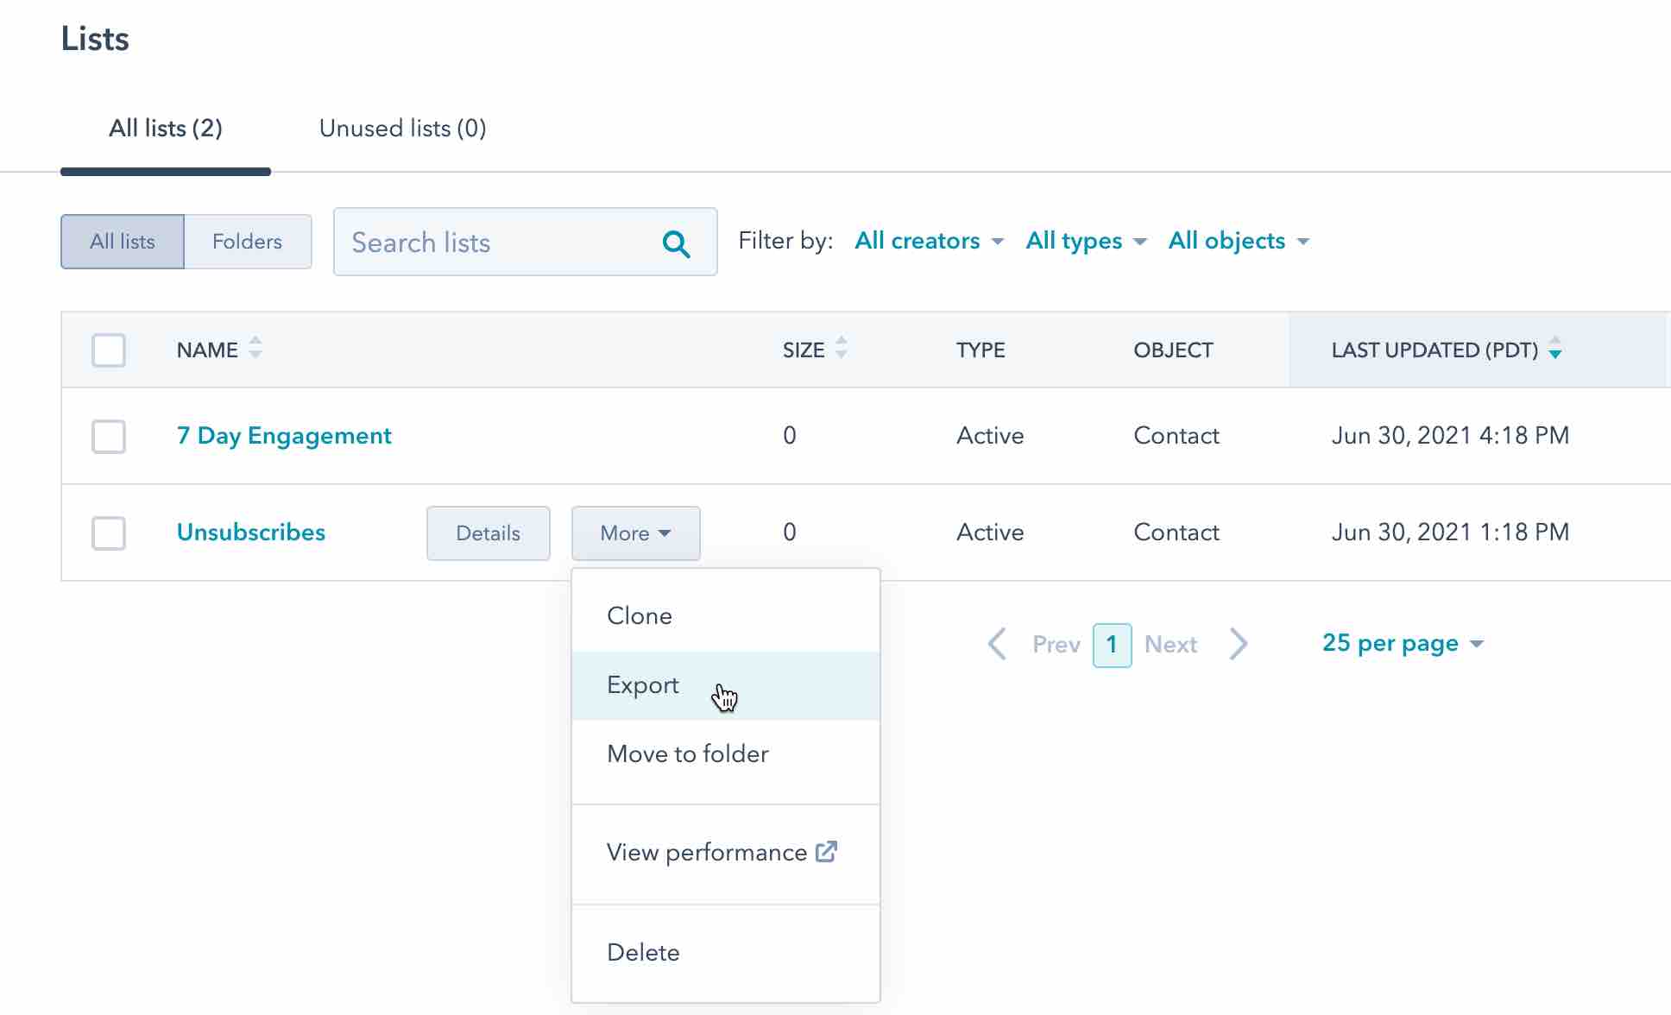The width and height of the screenshot is (1671, 1015).
Task: Select the Export menu option
Action: tap(643, 684)
